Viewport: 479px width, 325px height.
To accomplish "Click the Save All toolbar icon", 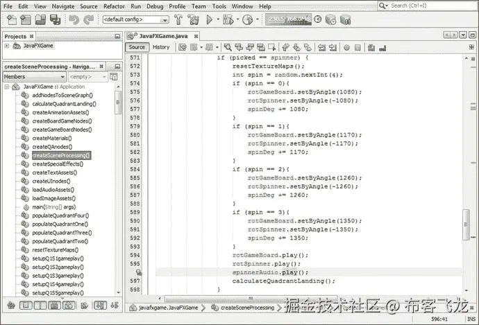I will 56,20.
